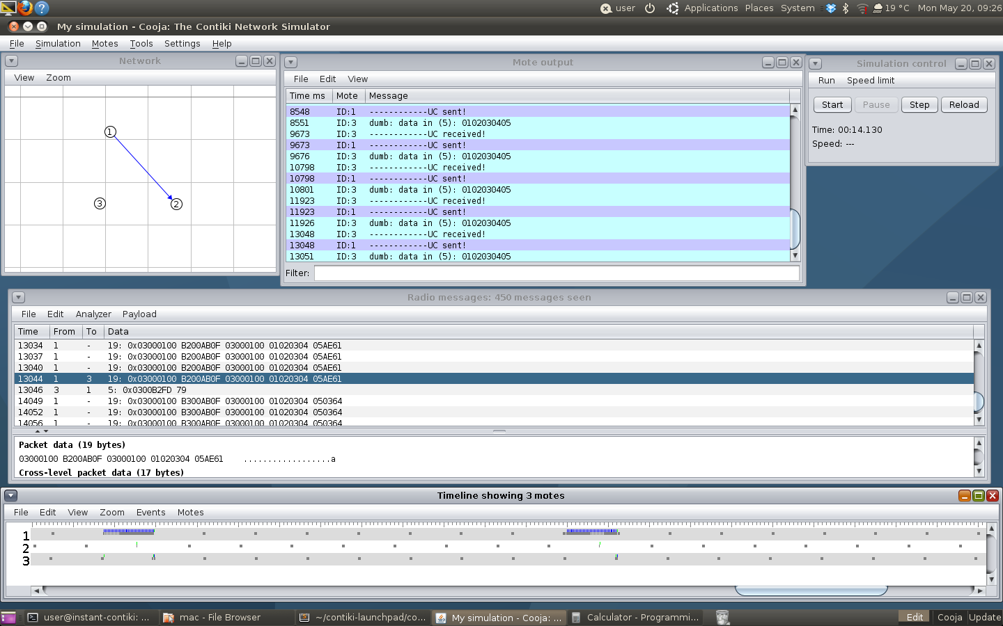Open the Network window menu arrow
The width and height of the screenshot is (1003, 626).
(11, 61)
